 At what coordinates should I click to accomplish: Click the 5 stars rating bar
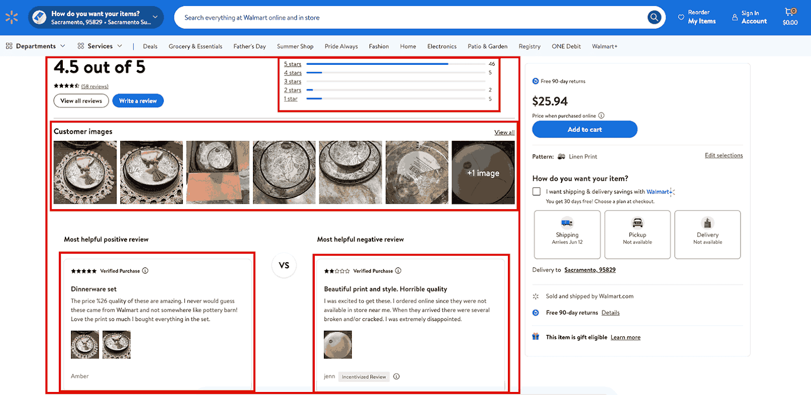tap(396, 64)
